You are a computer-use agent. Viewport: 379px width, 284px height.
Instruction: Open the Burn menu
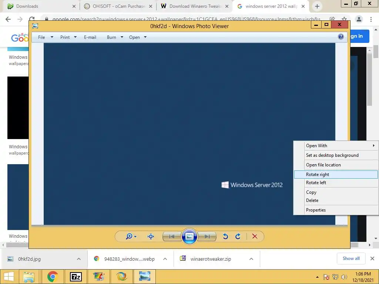tap(111, 37)
